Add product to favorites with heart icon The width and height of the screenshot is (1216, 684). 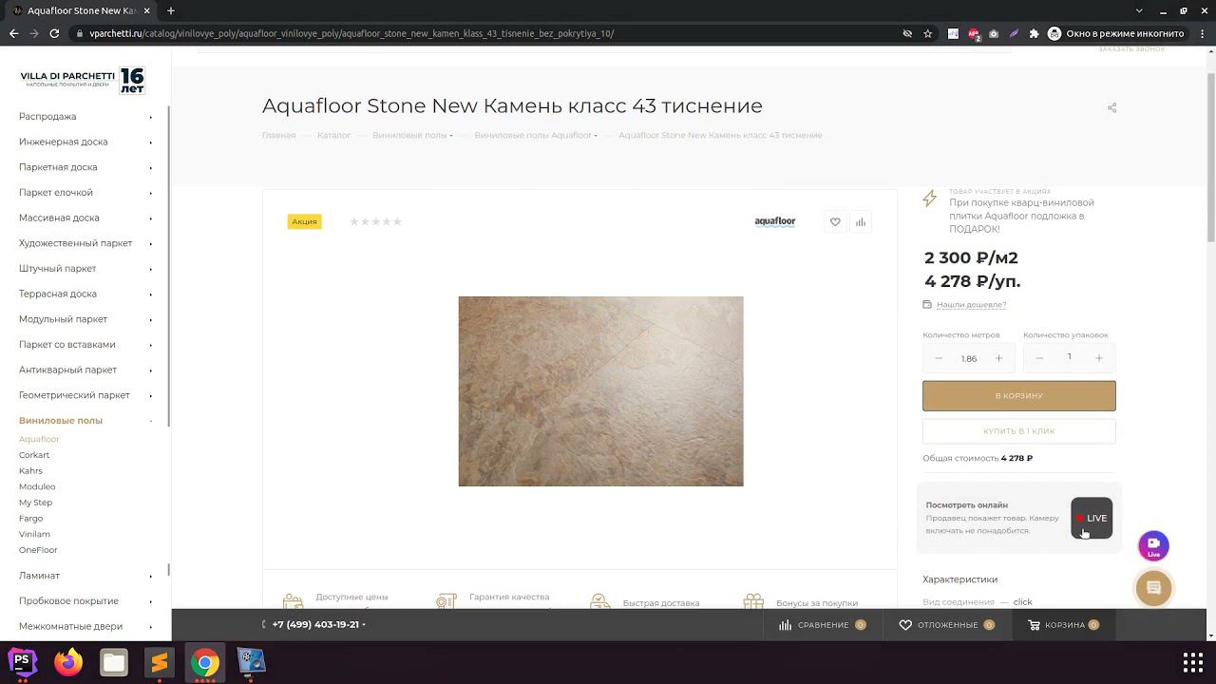[835, 222]
